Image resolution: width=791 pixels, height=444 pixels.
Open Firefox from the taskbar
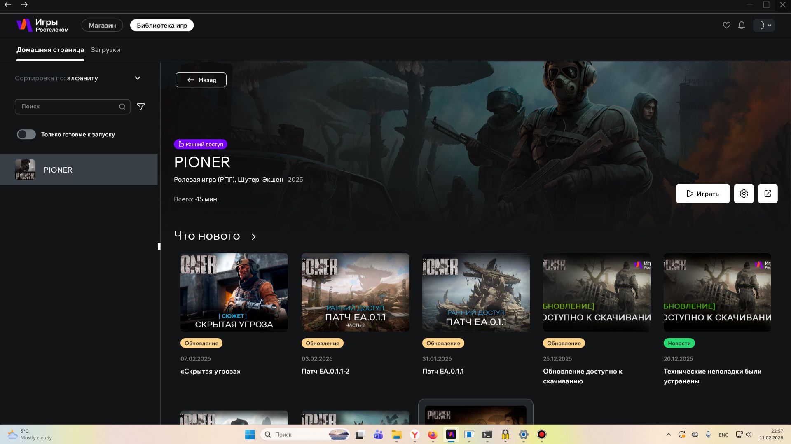(x=433, y=435)
